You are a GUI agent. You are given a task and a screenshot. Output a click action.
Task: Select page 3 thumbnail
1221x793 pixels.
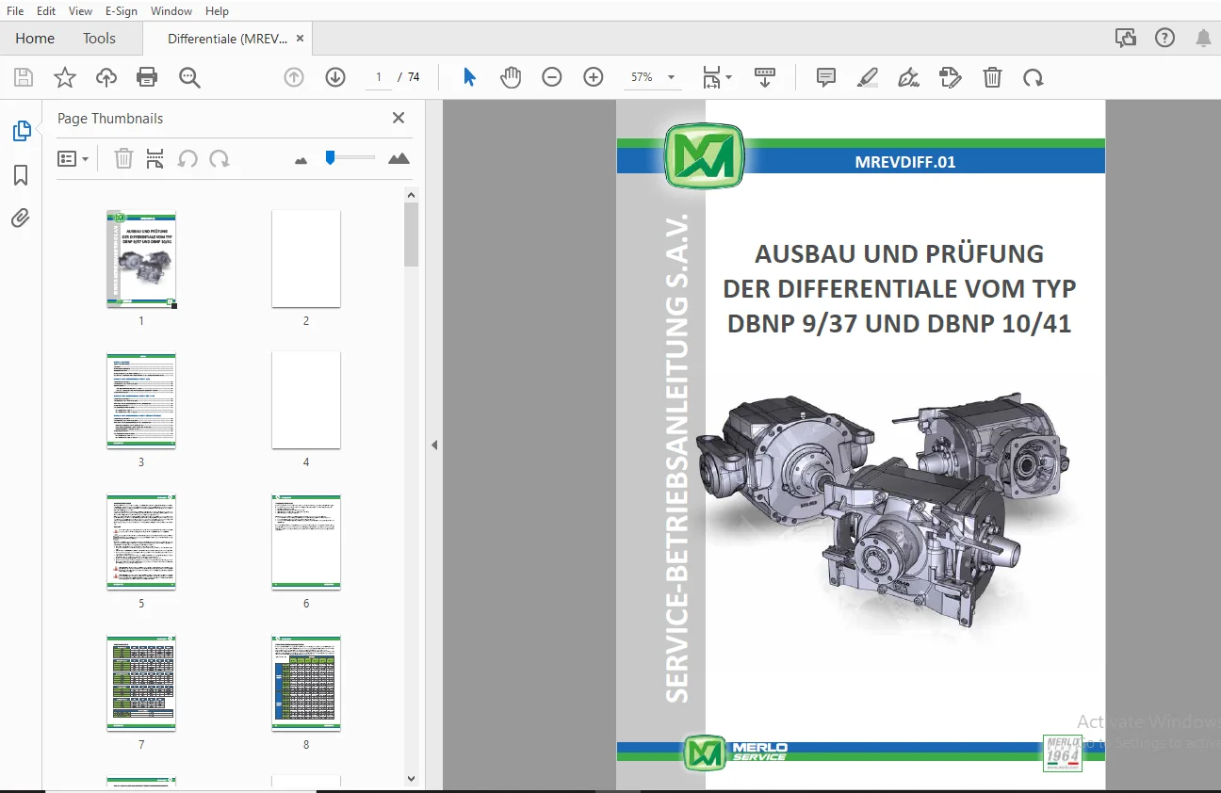pos(141,400)
